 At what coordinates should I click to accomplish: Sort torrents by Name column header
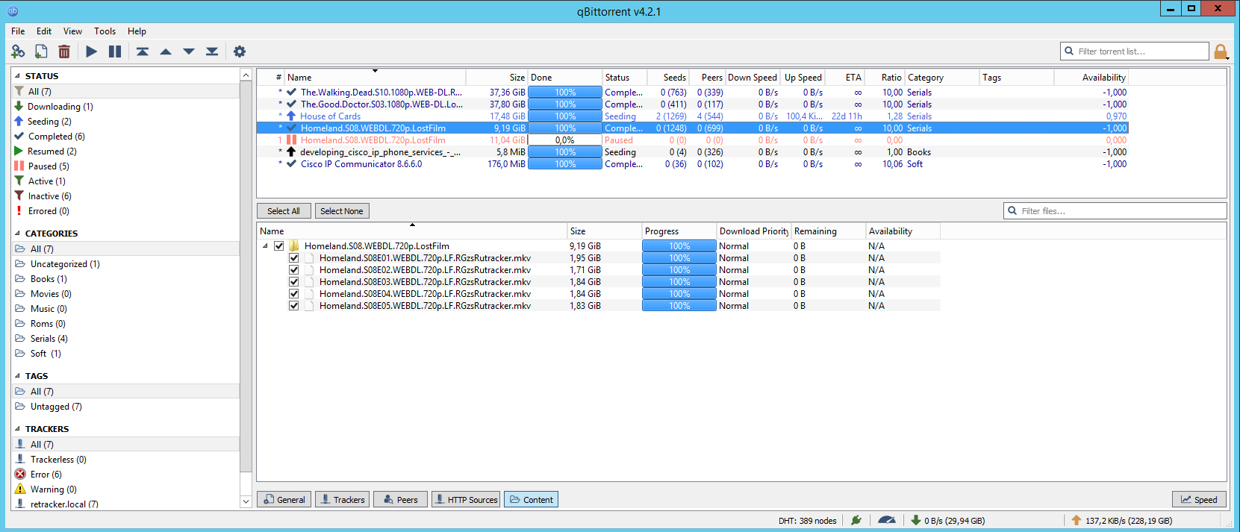[375, 78]
